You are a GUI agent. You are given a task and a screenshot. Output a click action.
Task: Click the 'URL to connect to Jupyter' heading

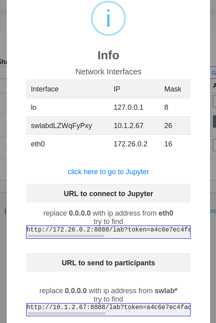108,194
